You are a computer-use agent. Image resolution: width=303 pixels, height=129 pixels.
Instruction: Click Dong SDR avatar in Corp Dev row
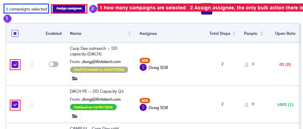point(143,68)
